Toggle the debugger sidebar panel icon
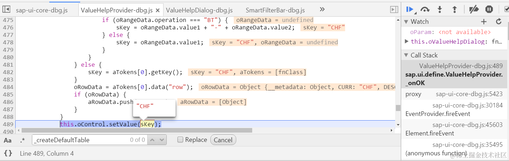 click(394, 10)
